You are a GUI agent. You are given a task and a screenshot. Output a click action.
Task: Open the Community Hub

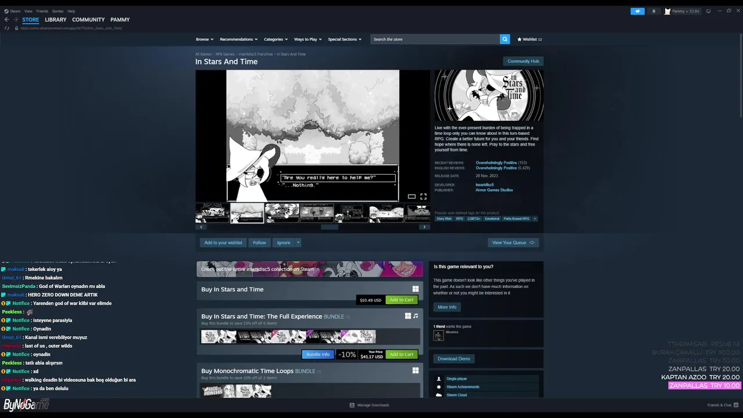point(523,61)
